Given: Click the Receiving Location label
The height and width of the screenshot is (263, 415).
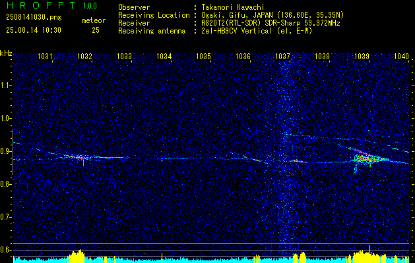Looking at the screenshot, I should coord(154,15).
